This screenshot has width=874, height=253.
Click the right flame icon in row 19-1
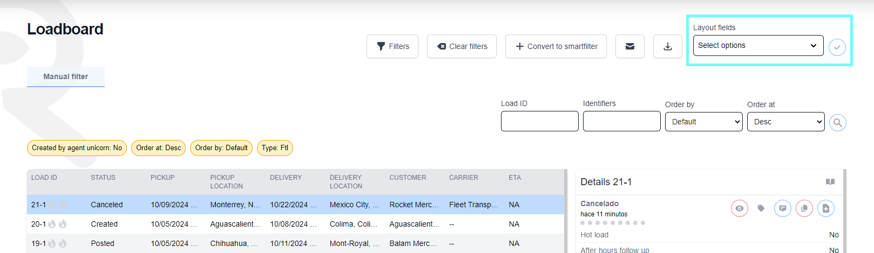click(x=63, y=243)
